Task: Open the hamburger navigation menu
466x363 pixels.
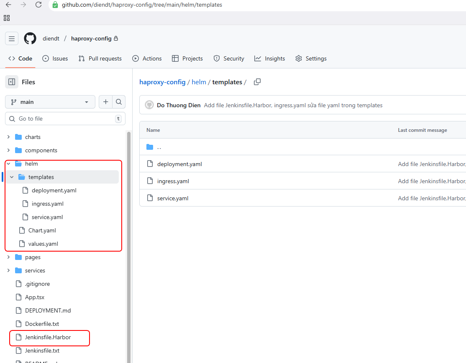Action: [x=12, y=38]
